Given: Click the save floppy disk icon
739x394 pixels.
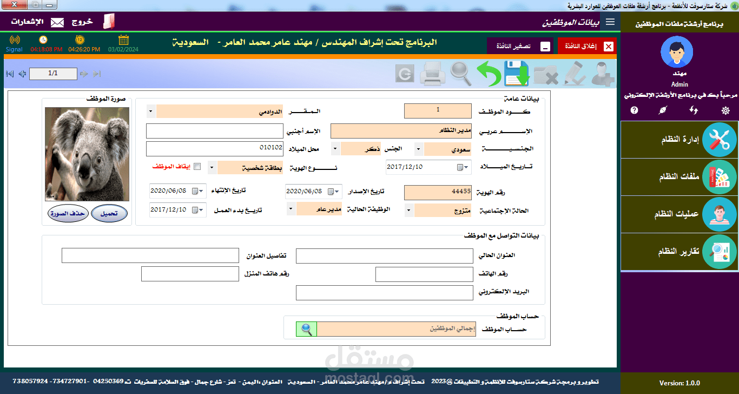Looking at the screenshot, I should (517, 74).
